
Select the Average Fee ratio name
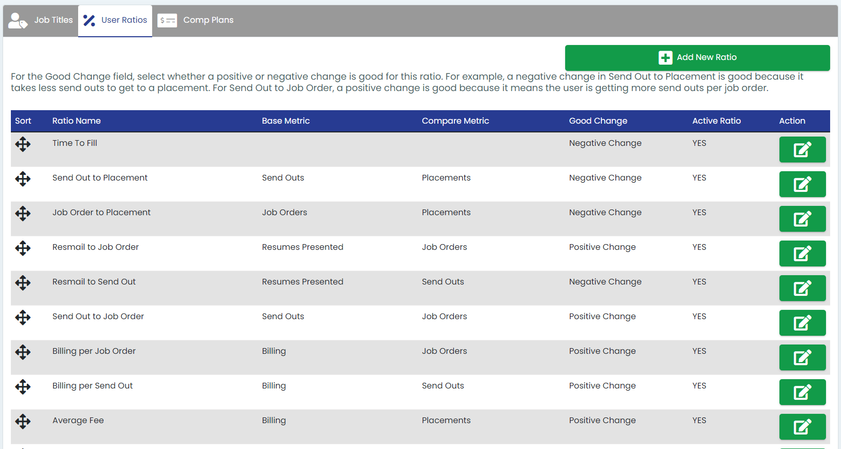78,421
